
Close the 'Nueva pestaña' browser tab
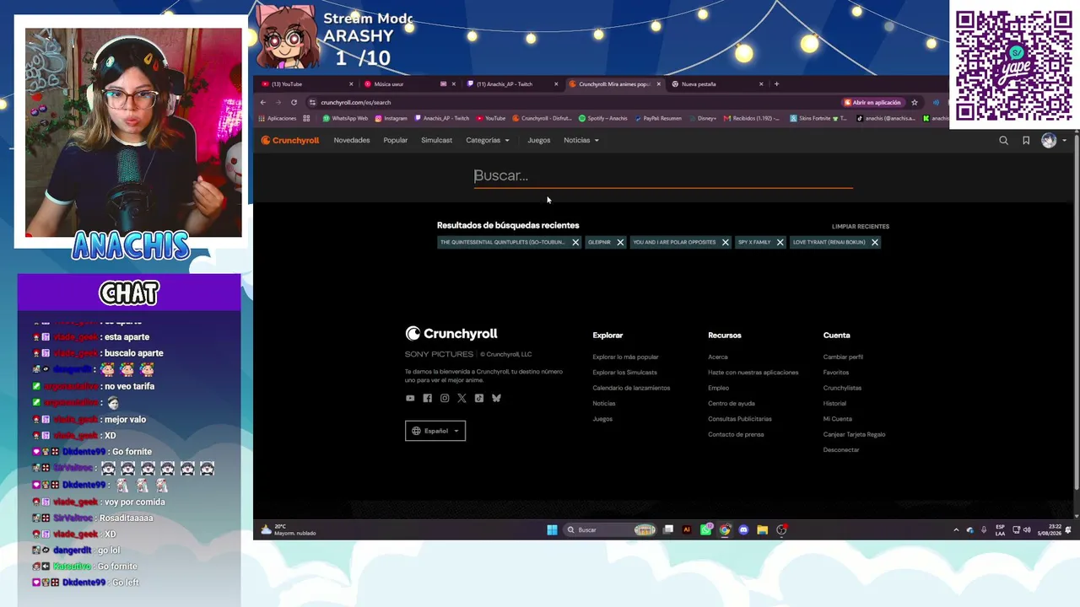[x=761, y=84]
